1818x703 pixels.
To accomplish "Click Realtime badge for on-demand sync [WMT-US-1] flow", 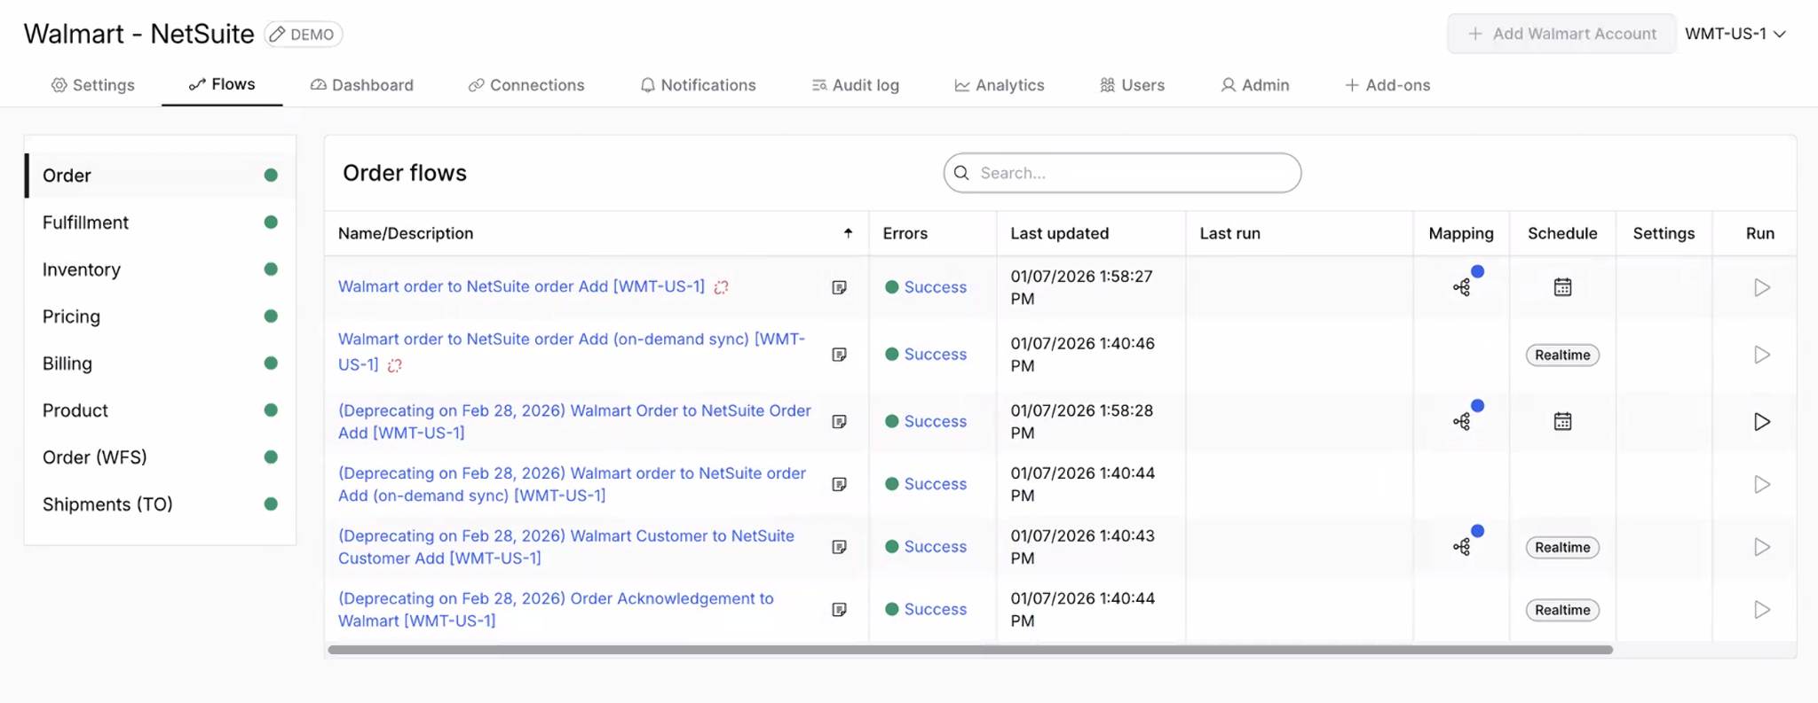I will point(1562,355).
